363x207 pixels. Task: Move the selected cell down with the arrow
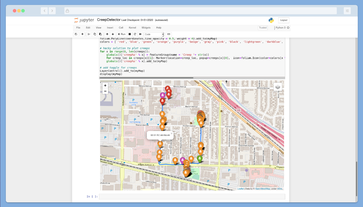point(113,34)
